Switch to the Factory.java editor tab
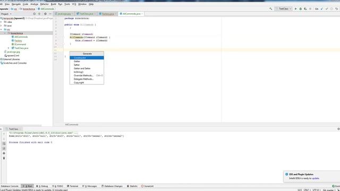This screenshot has width=340, height=191. pyautogui.click(x=108, y=14)
